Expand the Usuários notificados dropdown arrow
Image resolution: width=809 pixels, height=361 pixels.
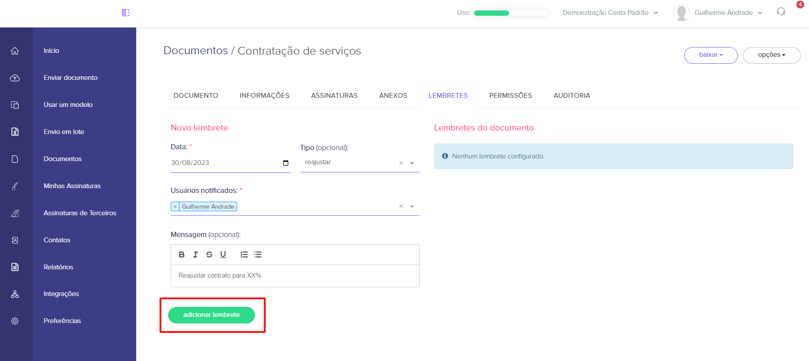412,206
